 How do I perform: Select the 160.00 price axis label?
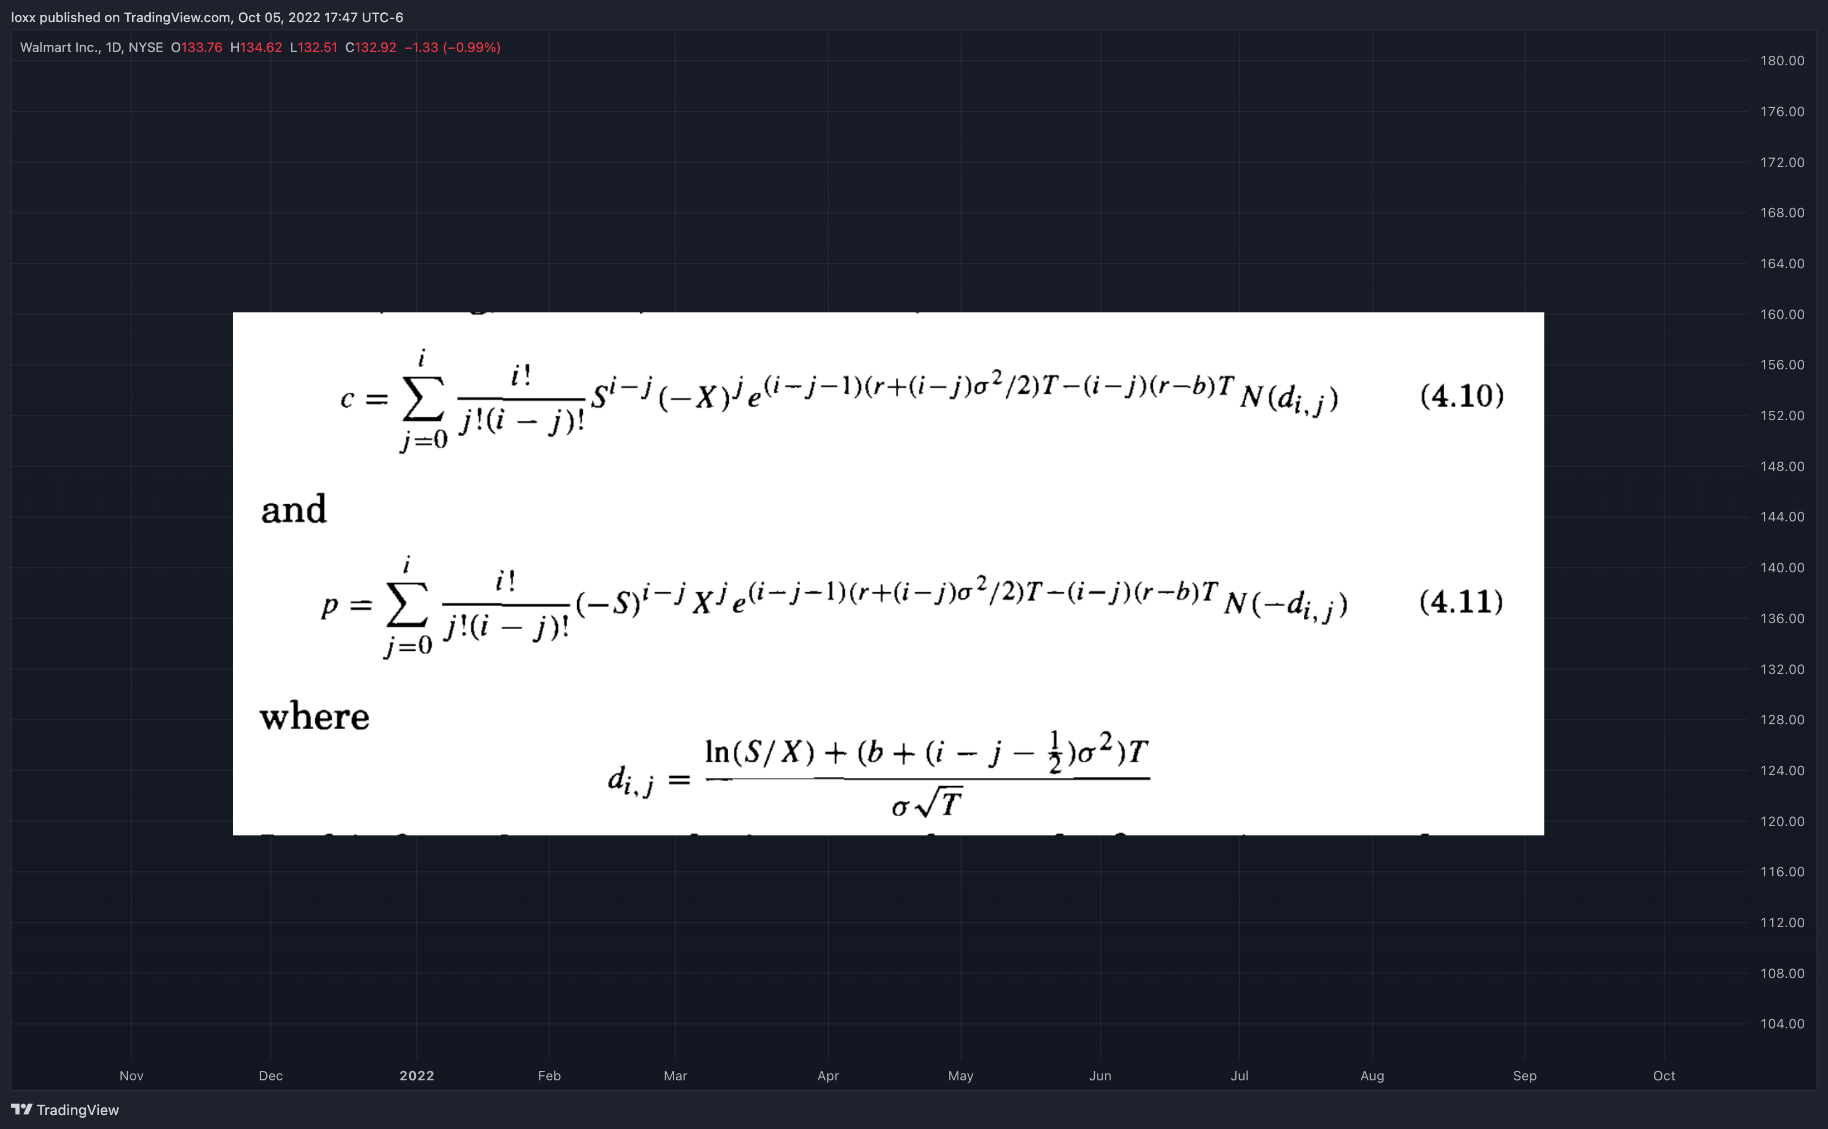pyautogui.click(x=1782, y=315)
